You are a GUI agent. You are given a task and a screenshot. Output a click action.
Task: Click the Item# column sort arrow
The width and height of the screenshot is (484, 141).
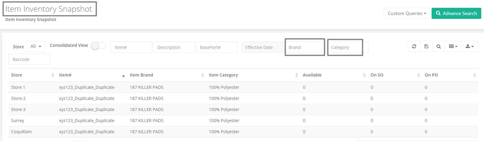[x=123, y=76]
